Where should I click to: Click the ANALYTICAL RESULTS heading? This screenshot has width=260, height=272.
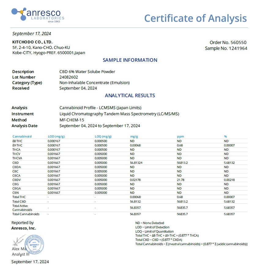(x=130, y=96)
